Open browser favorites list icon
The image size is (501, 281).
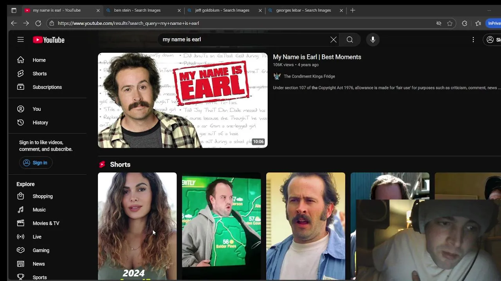(x=478, y=23)
